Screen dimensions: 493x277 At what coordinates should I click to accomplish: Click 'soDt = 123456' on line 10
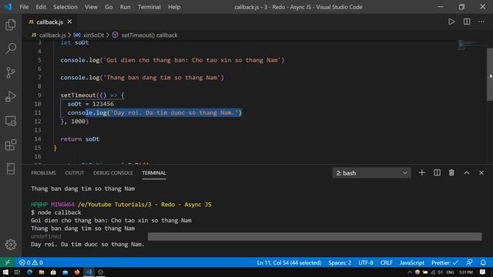91,104
